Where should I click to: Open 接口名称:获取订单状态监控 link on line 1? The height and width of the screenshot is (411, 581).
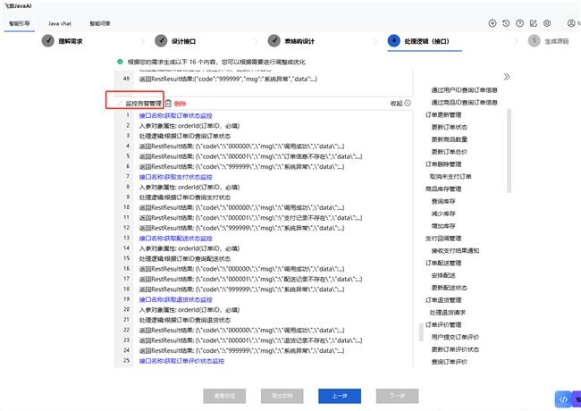pos(175,116)
